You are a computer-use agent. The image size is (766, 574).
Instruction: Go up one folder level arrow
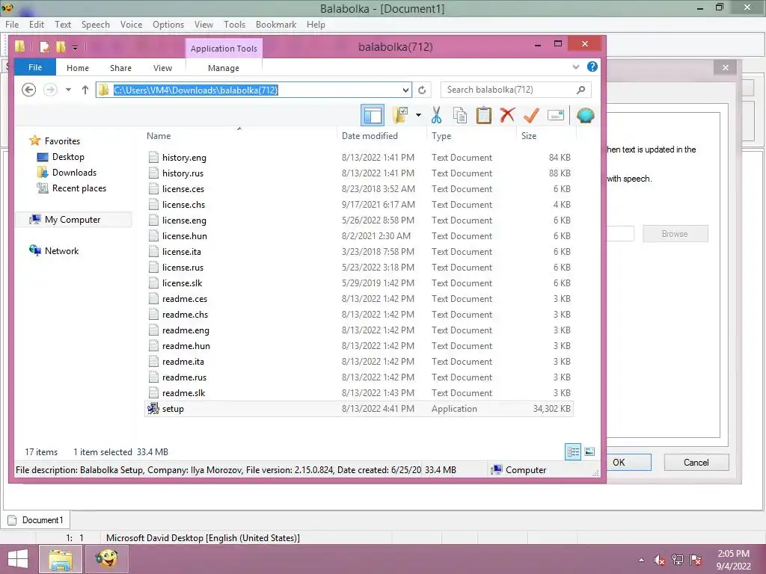85,90
